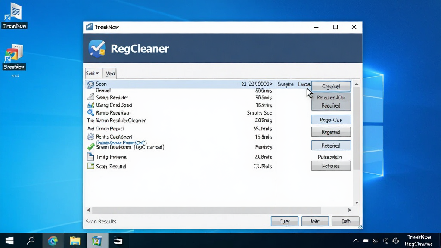Click the TreakNow RegCleaner taskbar label
This screenshot has width=441, height=248.
(419, 241)
